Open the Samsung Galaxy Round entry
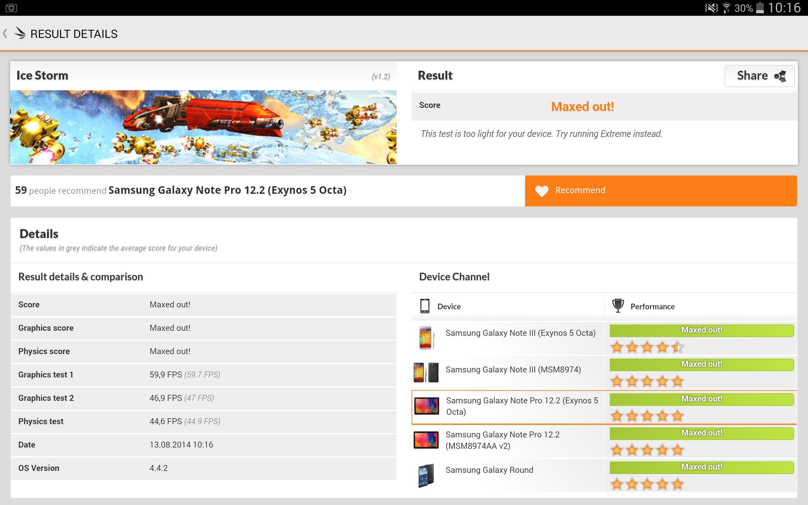This screenshot has width=808, height=505. click(x=489, y=470)
